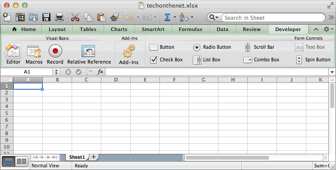Open the Add-Ins gear icon
The height and width of the screenshot is (170, 336).
pos(129,51)
